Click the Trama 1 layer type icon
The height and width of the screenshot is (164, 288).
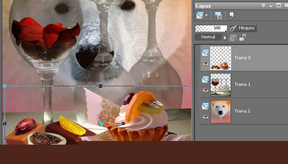coord(205,79)
